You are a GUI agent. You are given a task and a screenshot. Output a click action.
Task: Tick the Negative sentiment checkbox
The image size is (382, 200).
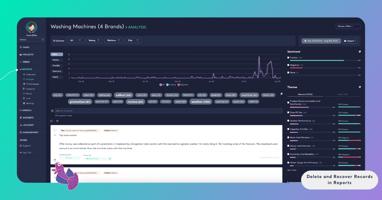point(288,65)
